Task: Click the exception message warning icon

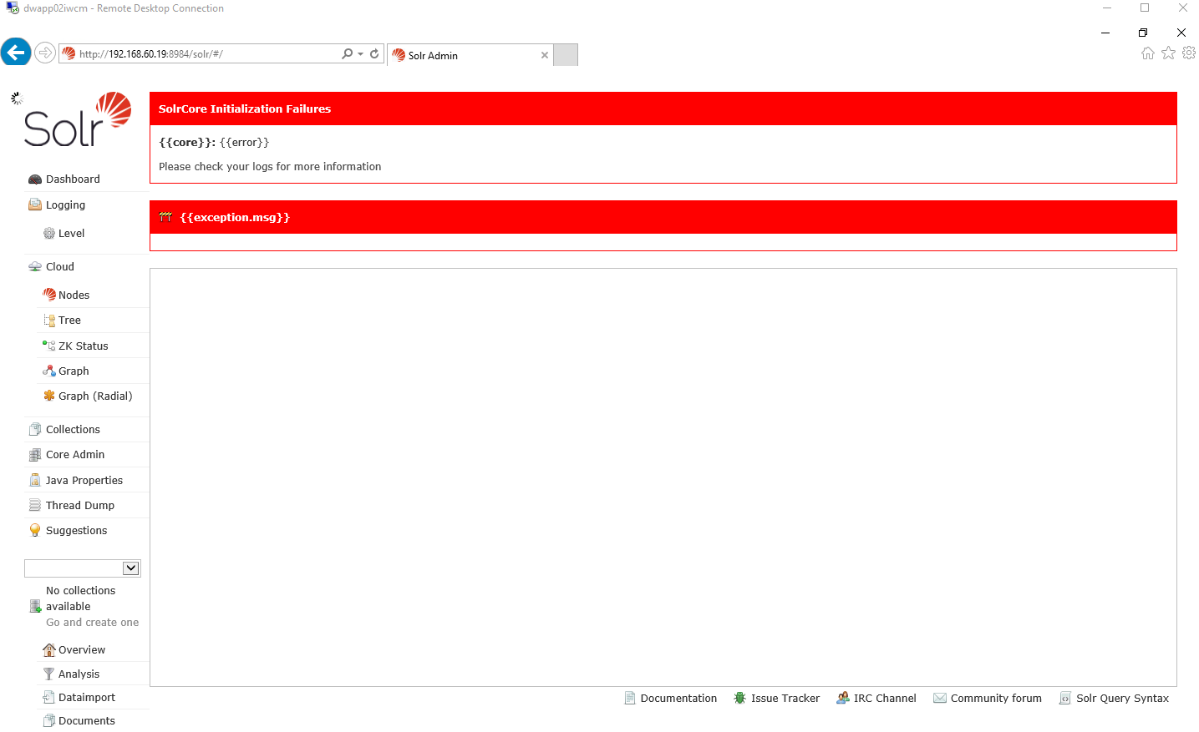Action: click(165, 217)
